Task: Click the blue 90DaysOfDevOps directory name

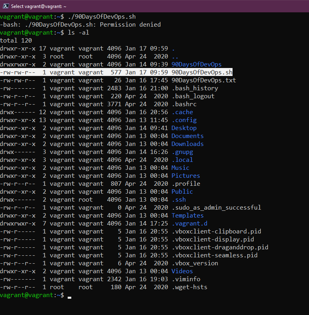Action: point(196,64)
